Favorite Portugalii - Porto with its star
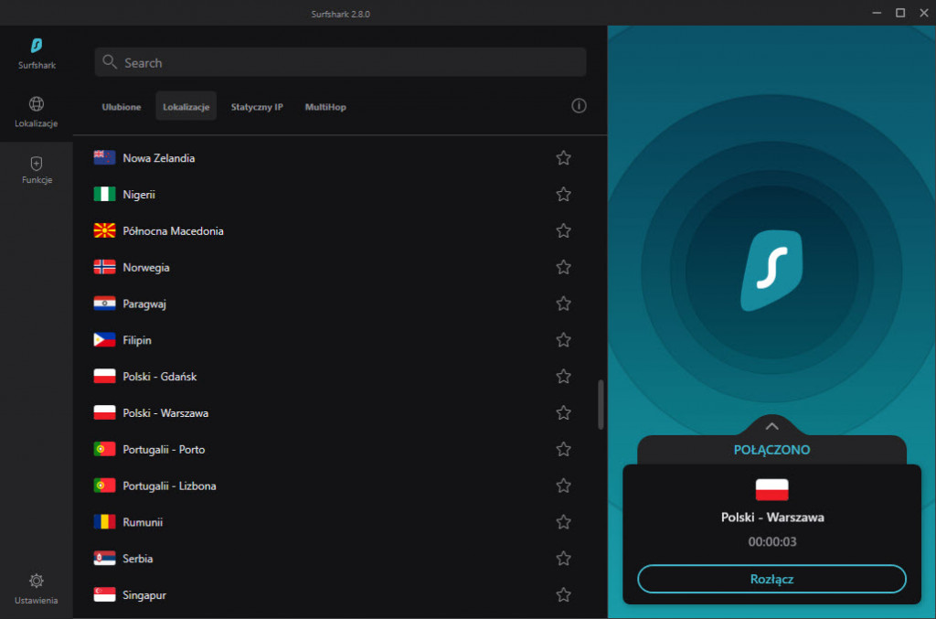This screenshot has width=936, height=619. tap(563, 449)
